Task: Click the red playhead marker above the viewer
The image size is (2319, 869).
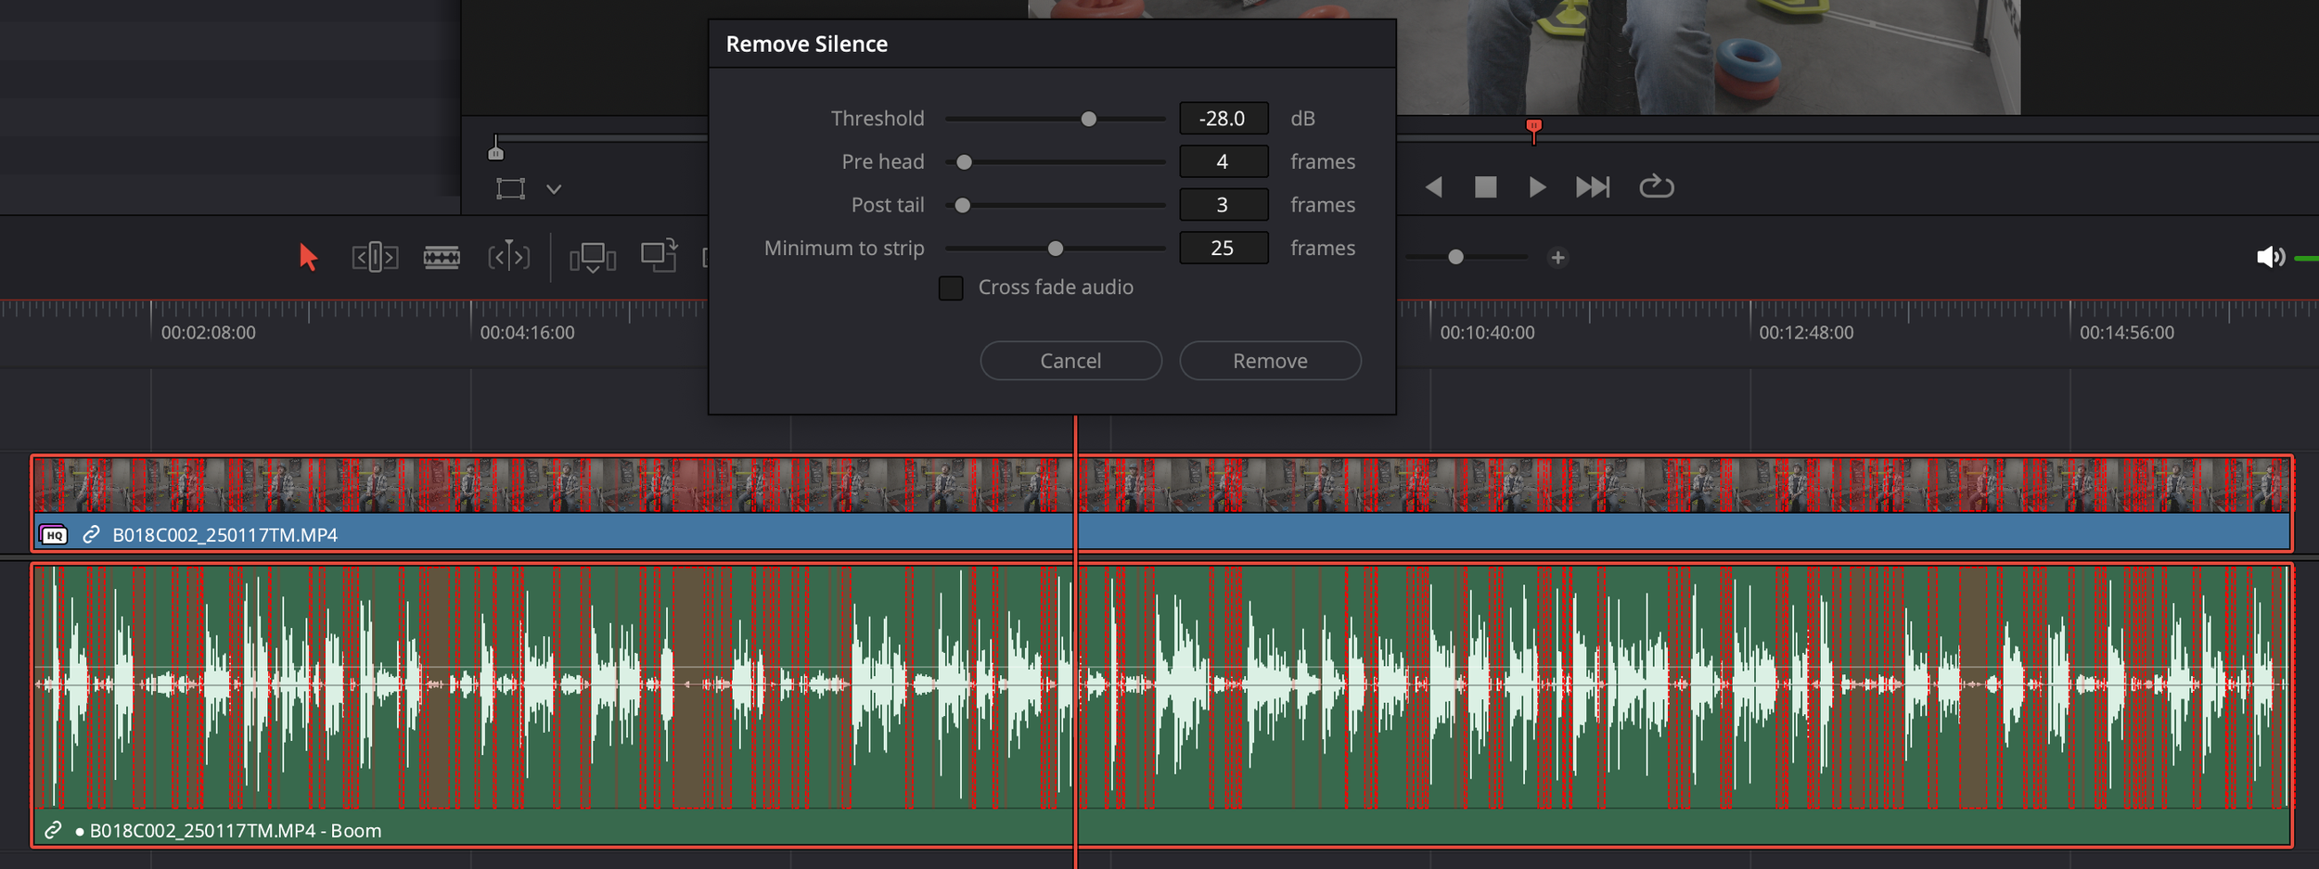Action: pyautogui.click(x=1535, y=125)
